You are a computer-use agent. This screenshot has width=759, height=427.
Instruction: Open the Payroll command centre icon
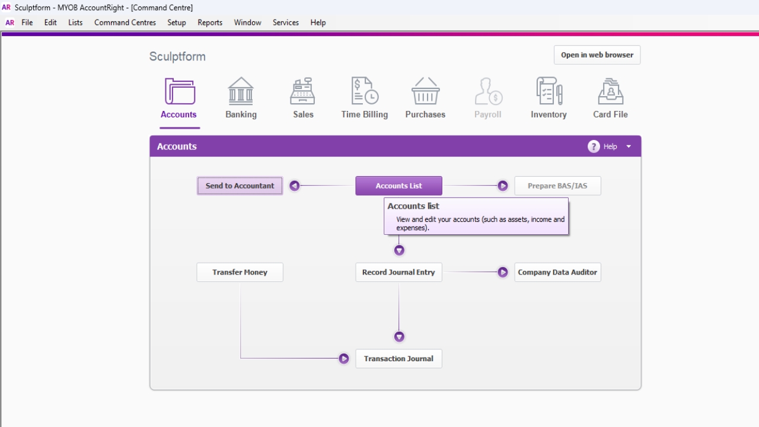coord(488,92)
